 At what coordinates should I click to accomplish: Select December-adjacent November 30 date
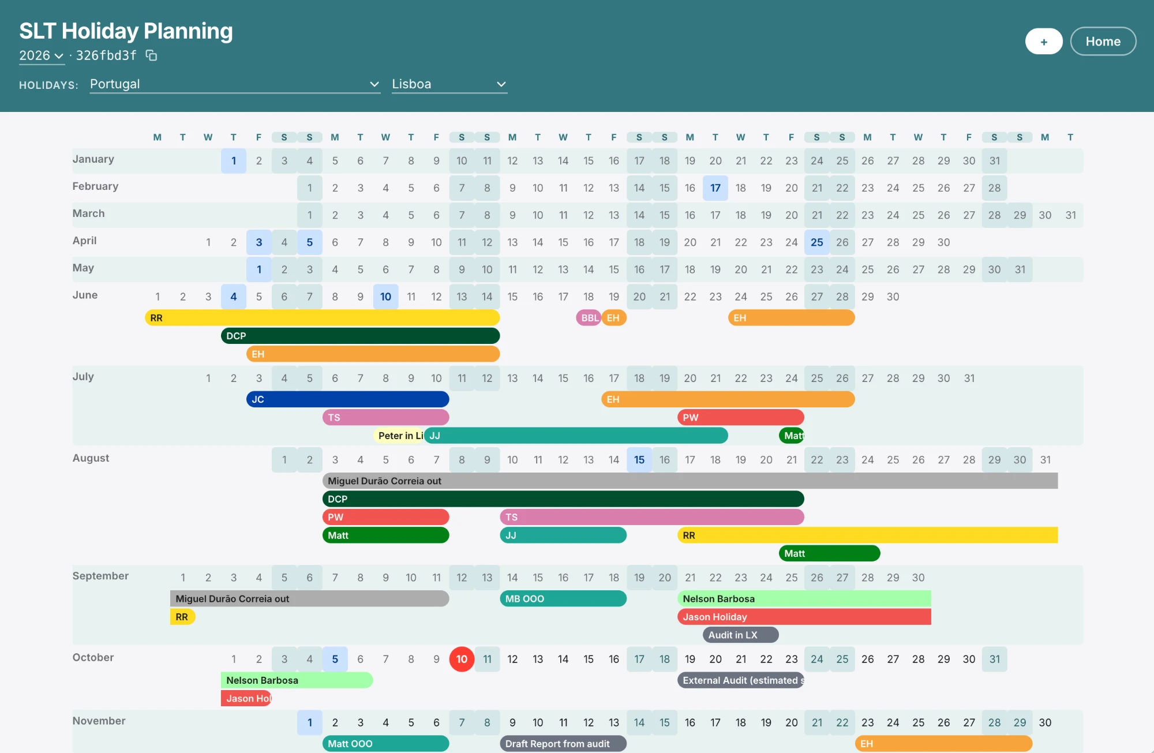point(1045,722)
